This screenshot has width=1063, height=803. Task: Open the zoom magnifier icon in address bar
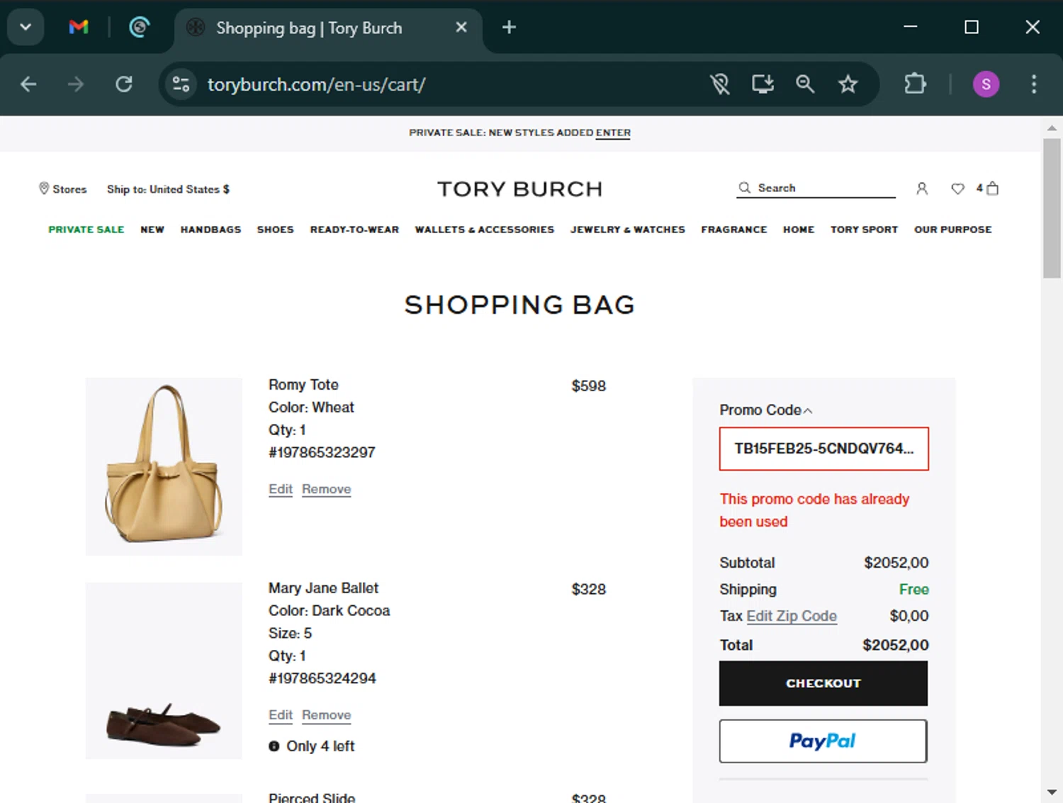tap(805, 84)
